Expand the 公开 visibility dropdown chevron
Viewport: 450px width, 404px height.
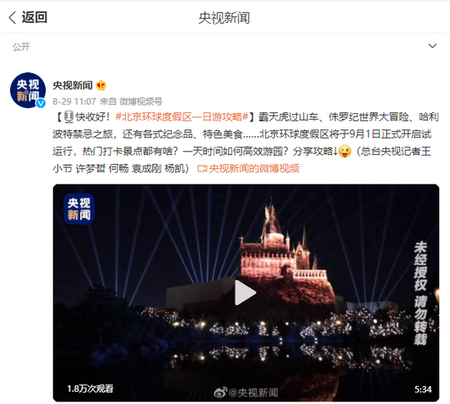click(432, 46)
